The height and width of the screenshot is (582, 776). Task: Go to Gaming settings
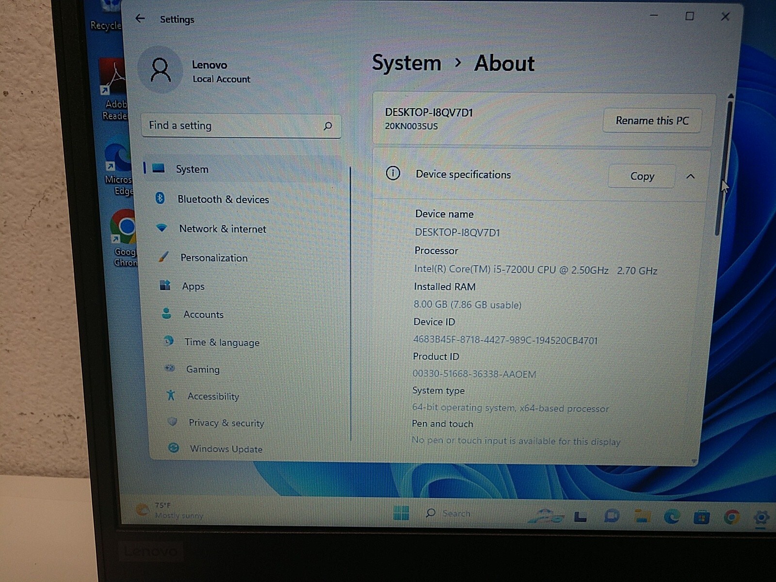pyautogui.click(x=203, y=369)
